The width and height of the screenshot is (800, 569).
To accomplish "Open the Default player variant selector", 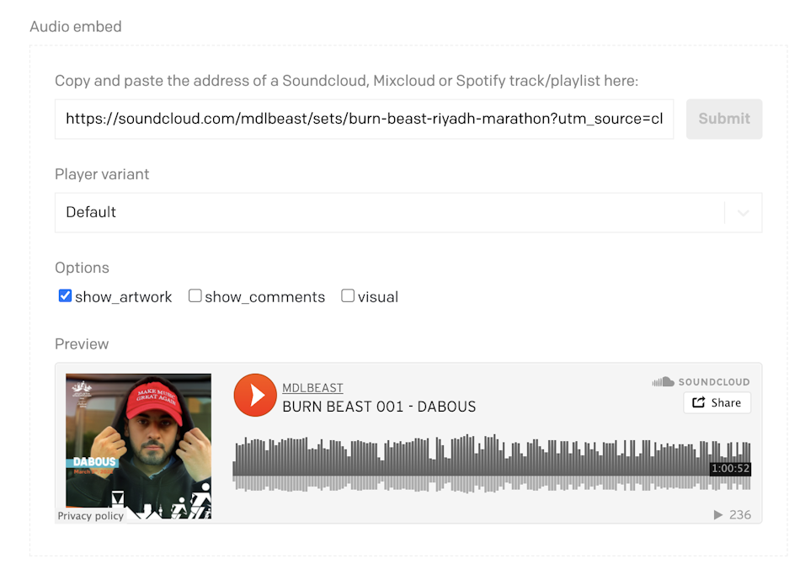I will pyautogui.click(x=408, y=213).
